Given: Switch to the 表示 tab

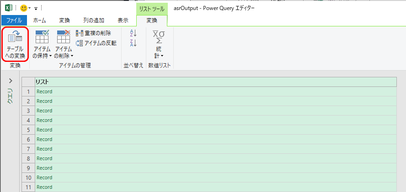Looking at the screenshot, I should click(123, 20).
